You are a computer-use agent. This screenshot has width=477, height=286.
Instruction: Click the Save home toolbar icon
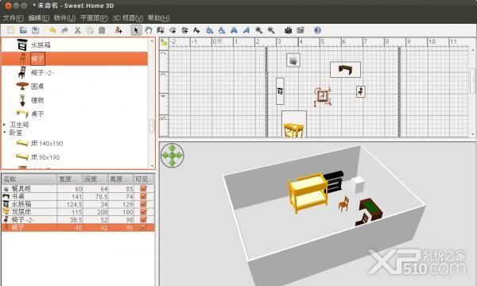[36, 30]
